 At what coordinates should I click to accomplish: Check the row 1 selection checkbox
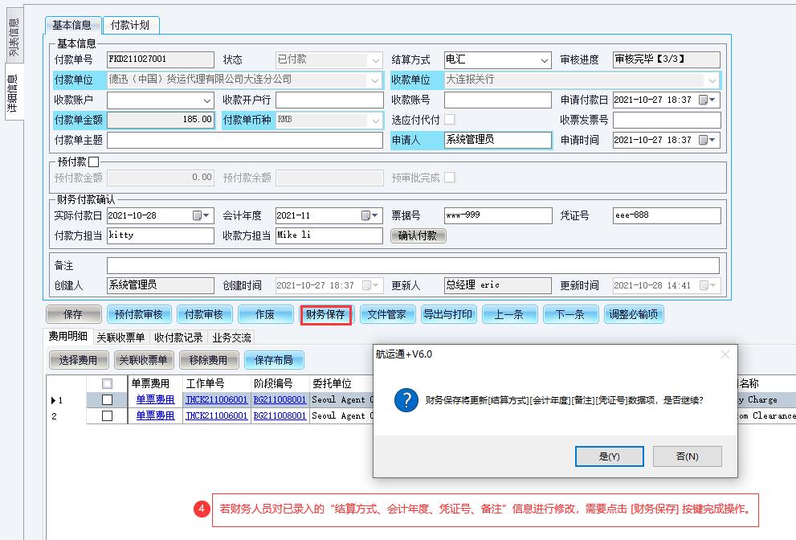pos(107,400)
